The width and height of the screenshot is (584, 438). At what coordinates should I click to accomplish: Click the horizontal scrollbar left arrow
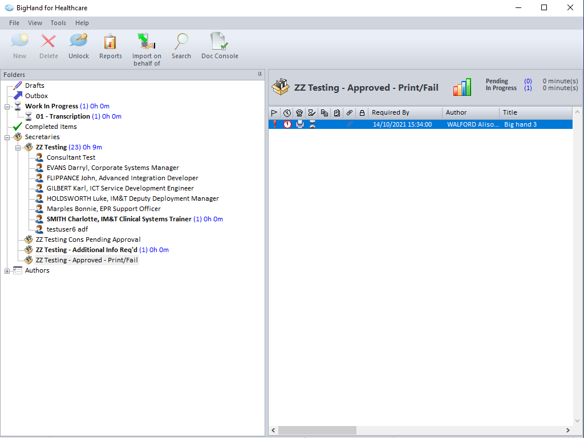coord(273,430)
